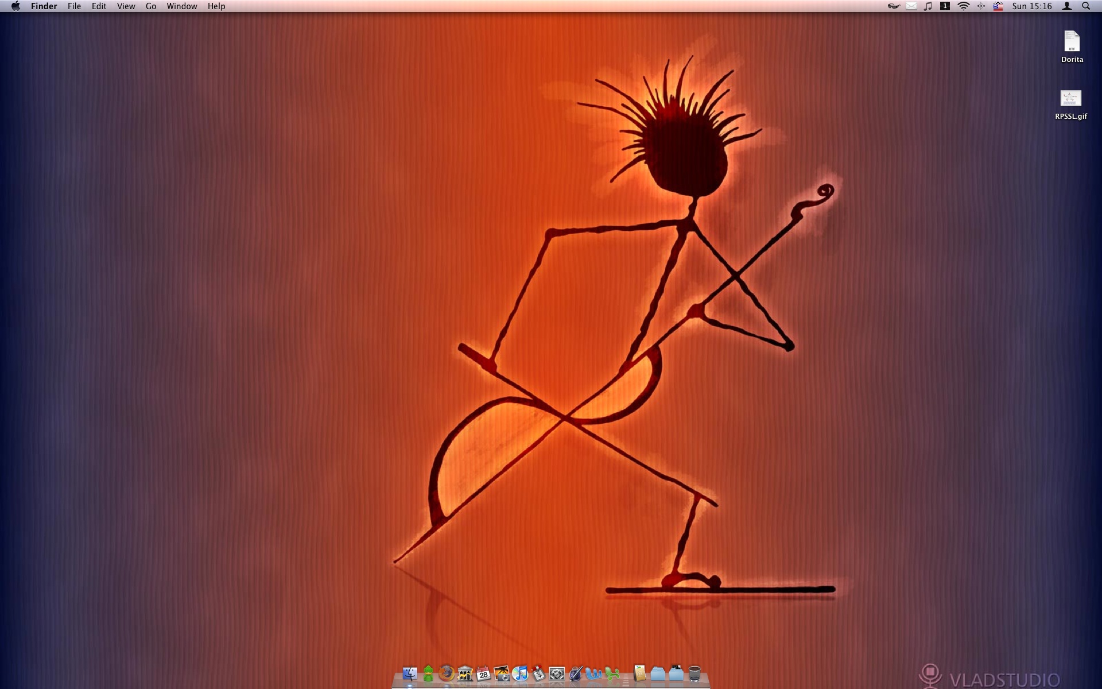Click the envelope mail status icon

[911, 6]
